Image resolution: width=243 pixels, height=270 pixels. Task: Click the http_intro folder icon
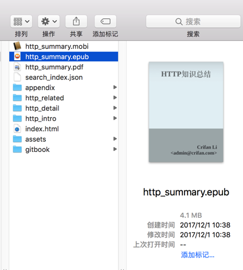[17, 119]
